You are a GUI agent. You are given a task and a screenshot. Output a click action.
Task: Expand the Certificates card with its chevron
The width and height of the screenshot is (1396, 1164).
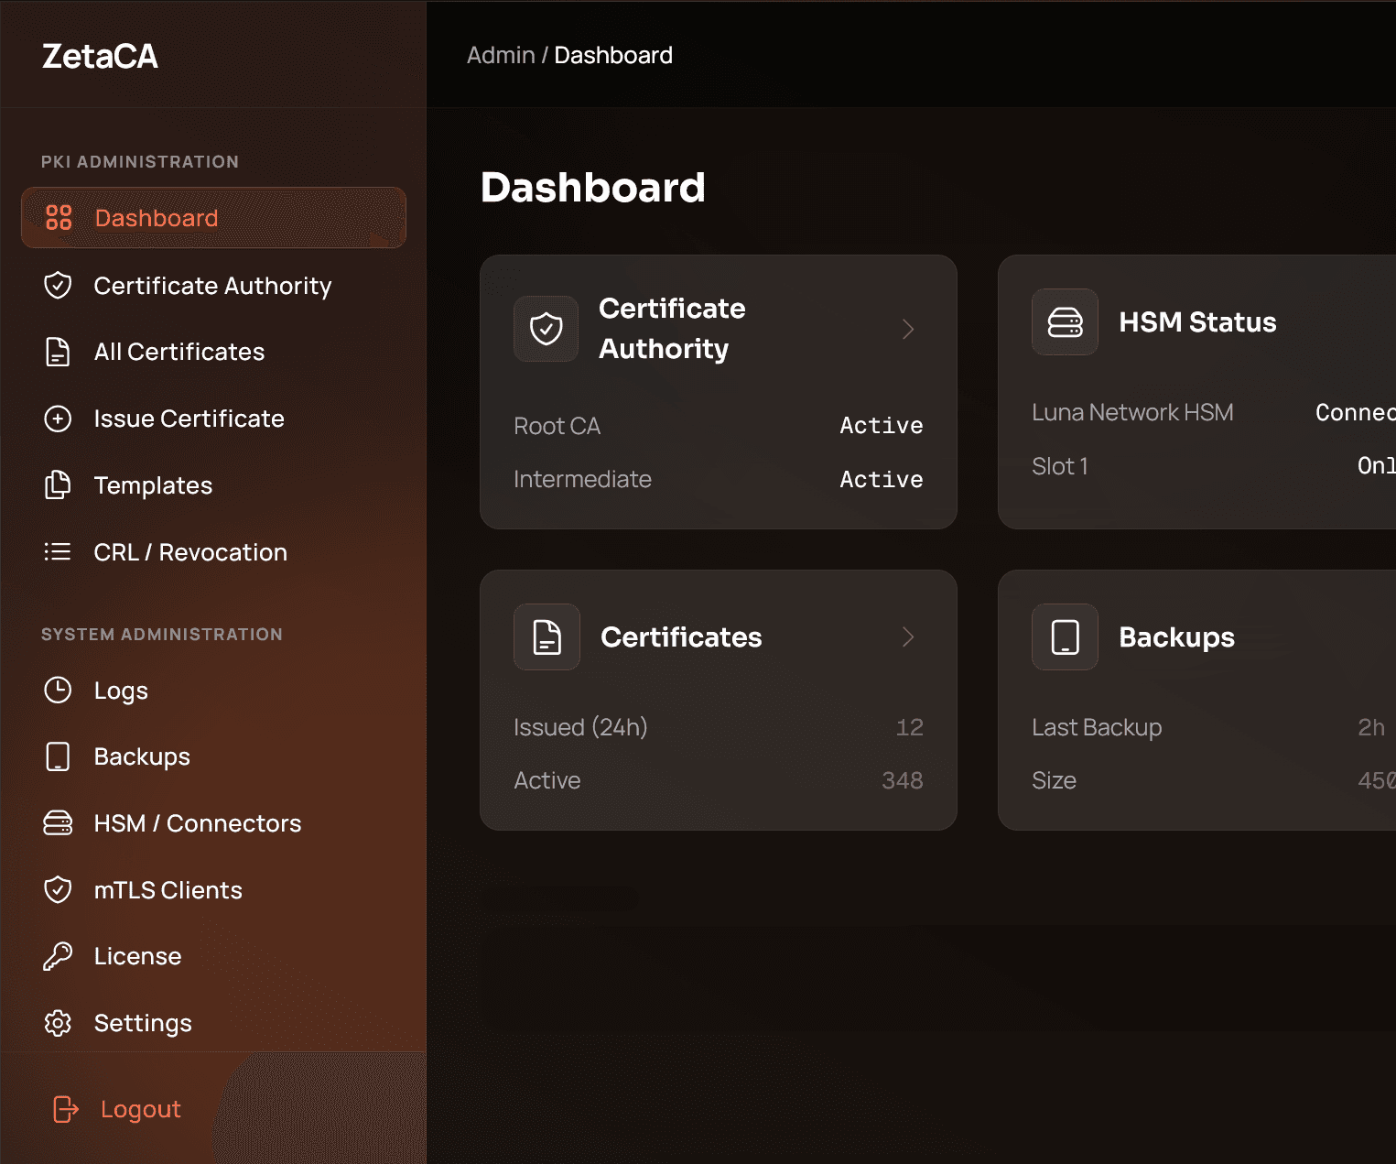coord(908,636)
